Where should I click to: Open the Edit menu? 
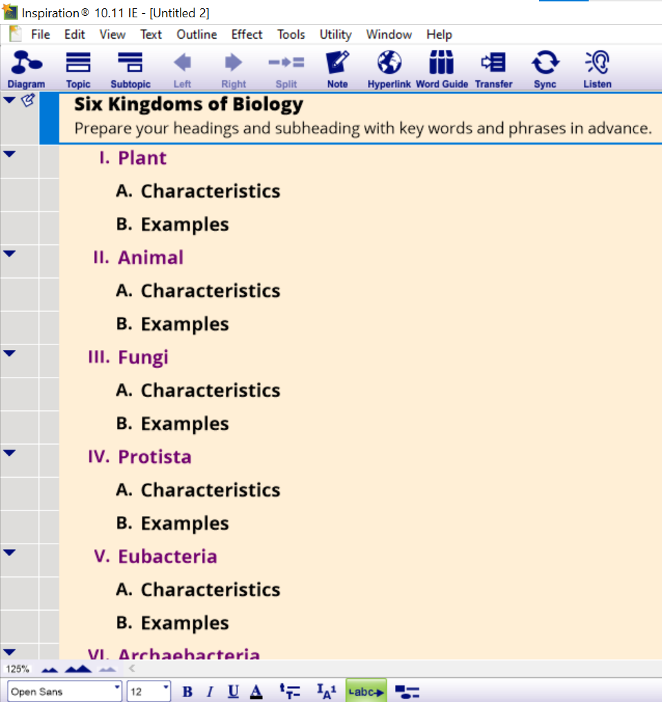click(74, 35)
